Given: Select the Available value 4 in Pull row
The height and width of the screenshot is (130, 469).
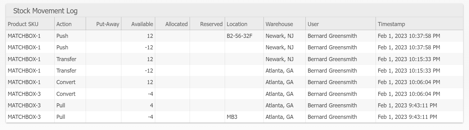Looking at the screenshot, I should (x=151, y=105).
